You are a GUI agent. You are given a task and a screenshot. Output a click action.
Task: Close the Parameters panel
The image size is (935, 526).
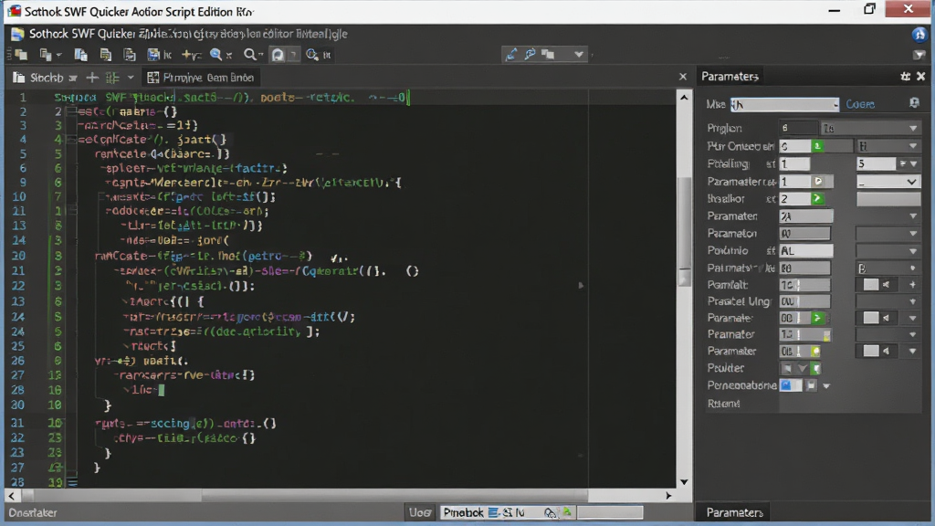[x=920, y=77]
